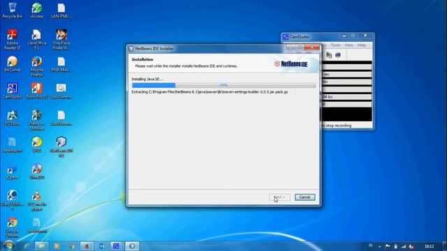The width and height of the screenshot is (447, 251).
Task: Open Google Chrome desktop shortcut
Action: [x=13, y=227]
